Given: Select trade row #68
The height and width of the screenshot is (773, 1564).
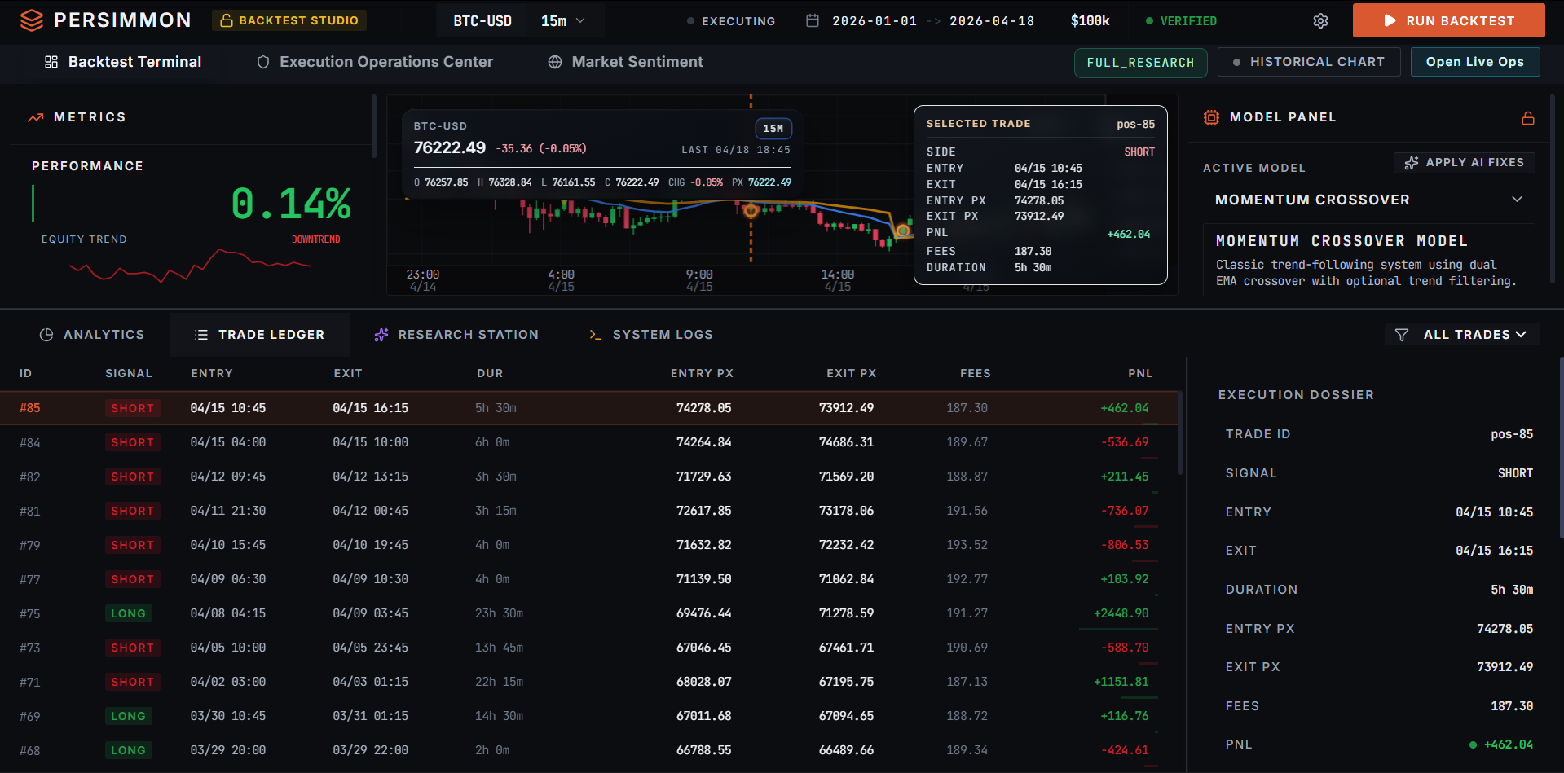Looking at the screenshot, I should pyautogui.click(x=588, y=750).
